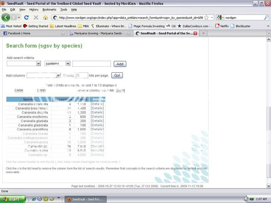Open Details for Canavalia bicarinata

(97, 104)
